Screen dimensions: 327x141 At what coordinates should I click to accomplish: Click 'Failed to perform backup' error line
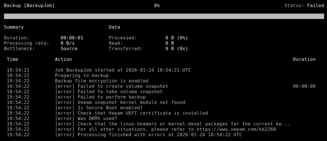click(100, 97)
